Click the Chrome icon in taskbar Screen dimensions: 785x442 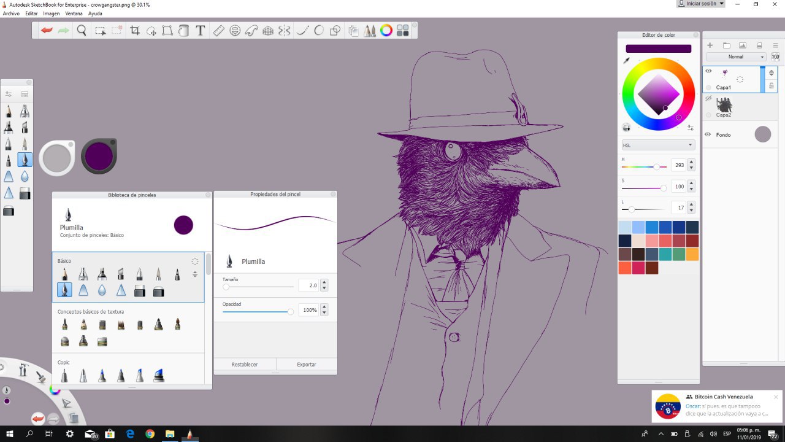pyautogui.click(x=150, y=434)
